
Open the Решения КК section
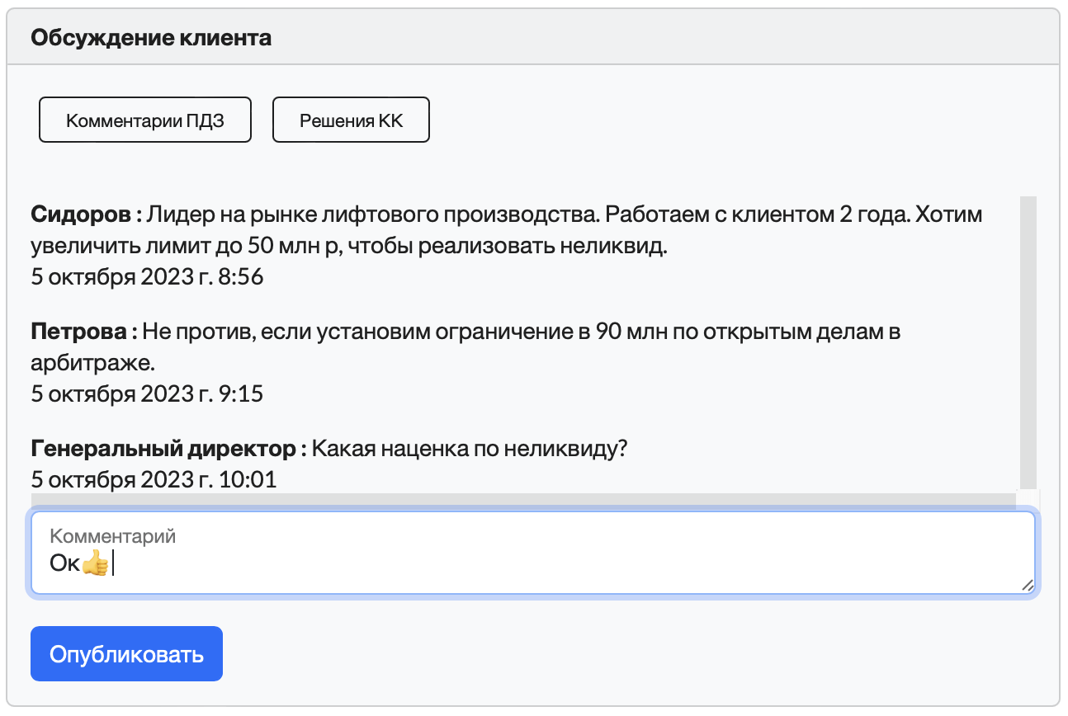[351, 120]
